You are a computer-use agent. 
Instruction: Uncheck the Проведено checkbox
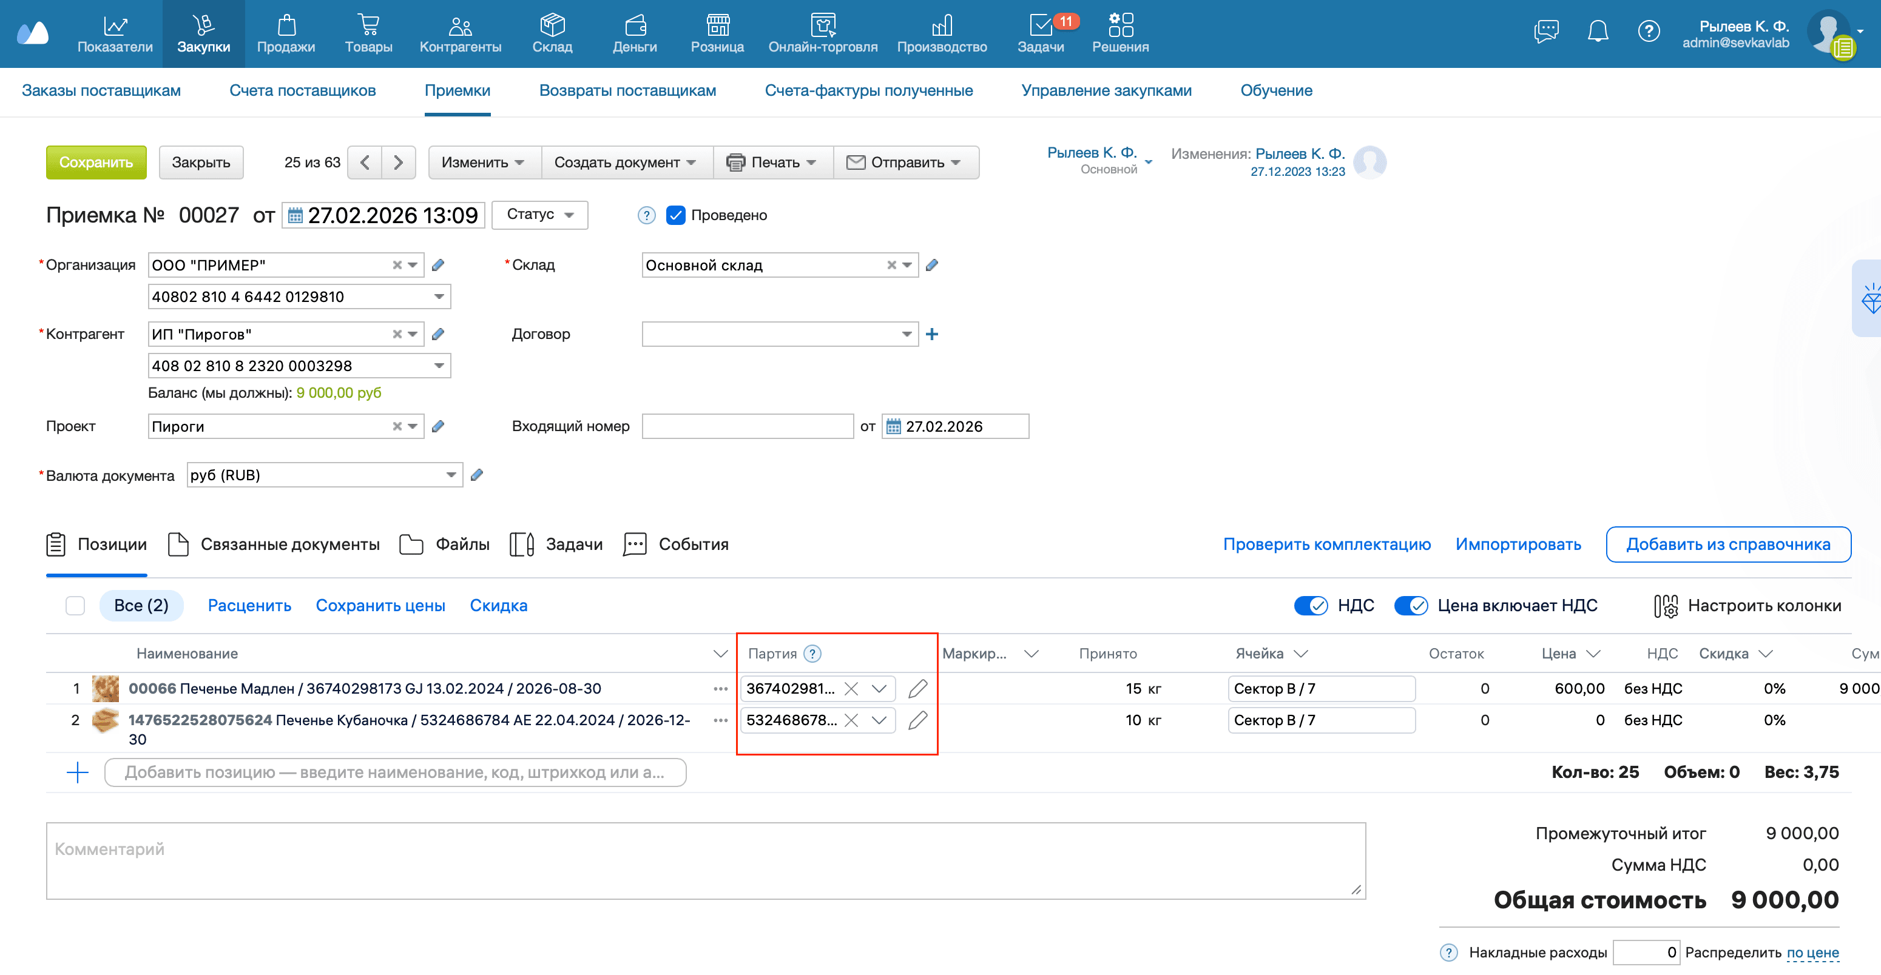point(675,215)
